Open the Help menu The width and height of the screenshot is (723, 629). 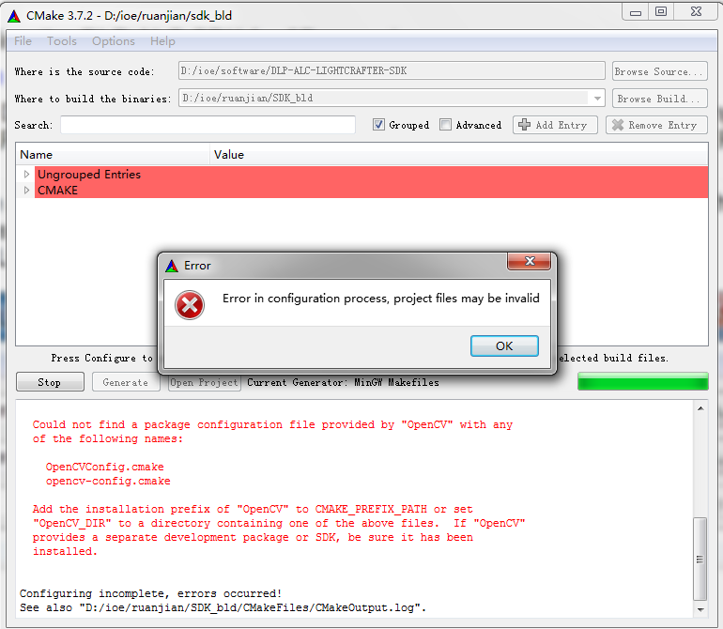click(x=162, y=41)
